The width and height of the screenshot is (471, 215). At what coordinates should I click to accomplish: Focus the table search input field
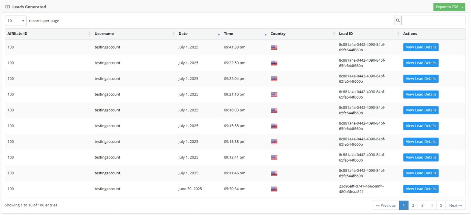point(433,21)
